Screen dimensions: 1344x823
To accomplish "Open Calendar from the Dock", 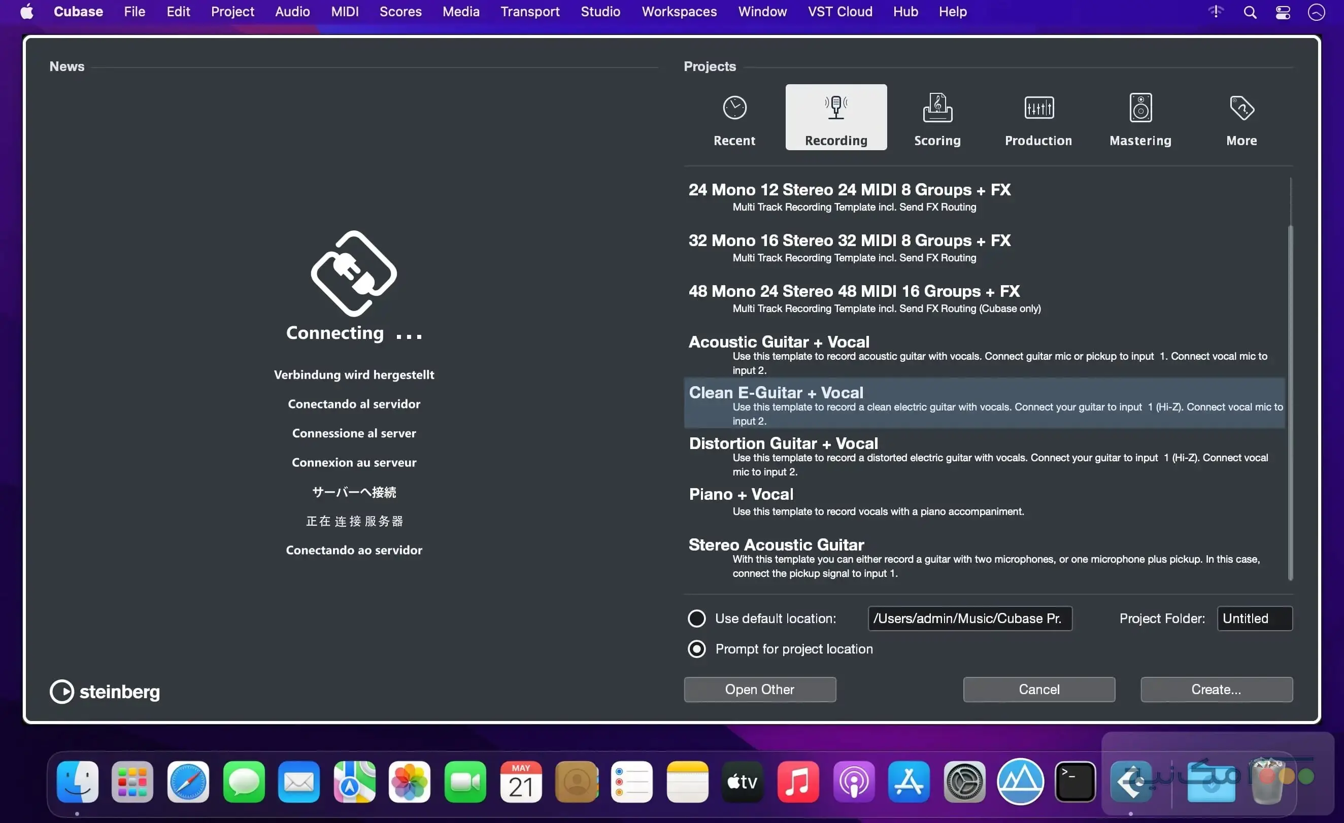I will click(520, 782).
